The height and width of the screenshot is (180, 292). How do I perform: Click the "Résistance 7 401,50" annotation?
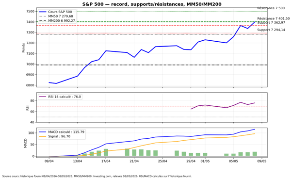tap(274, 18)
